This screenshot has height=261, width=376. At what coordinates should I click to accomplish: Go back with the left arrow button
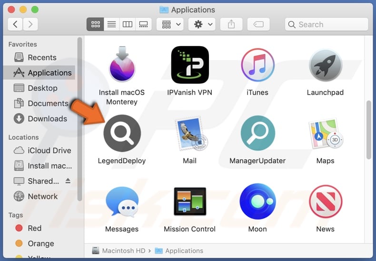pos(15,24)
